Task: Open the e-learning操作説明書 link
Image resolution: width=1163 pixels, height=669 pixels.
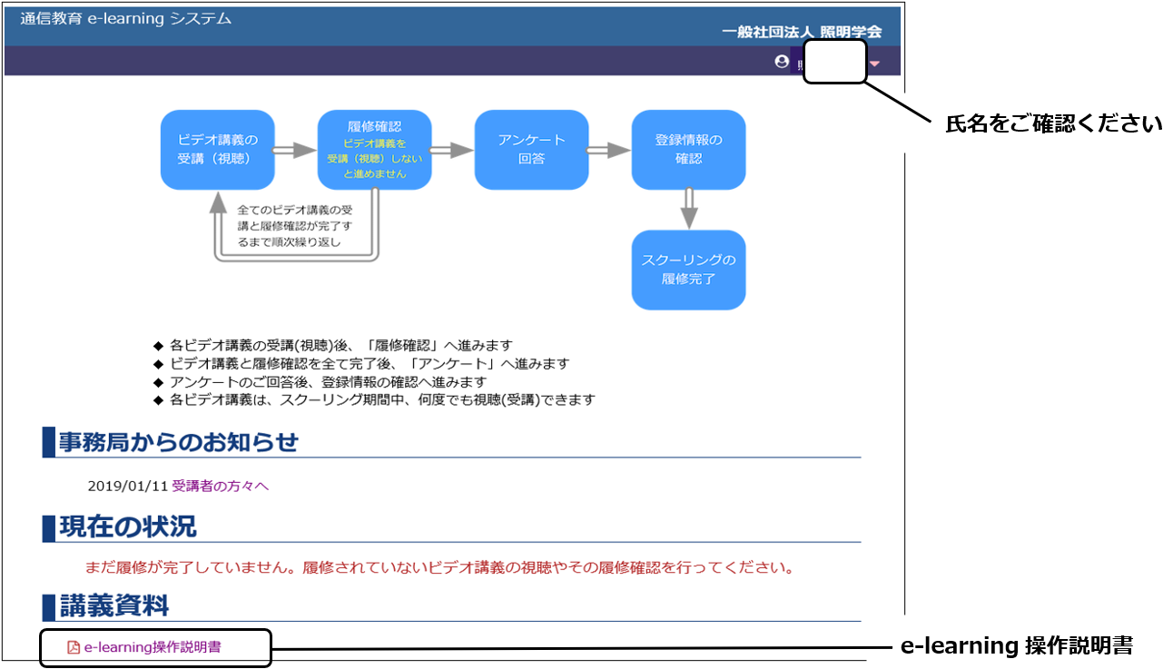Action: pos(153,647)
